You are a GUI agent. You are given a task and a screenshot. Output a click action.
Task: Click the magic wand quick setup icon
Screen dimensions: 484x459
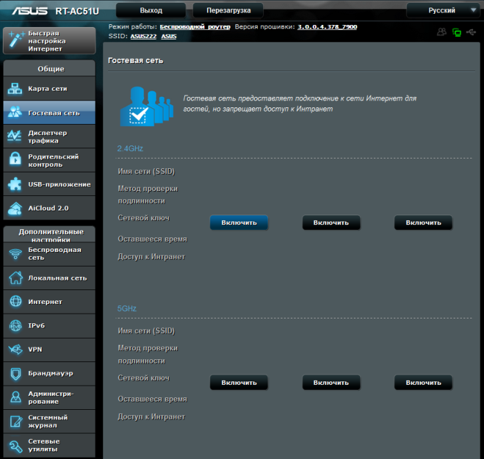(15, 40)
